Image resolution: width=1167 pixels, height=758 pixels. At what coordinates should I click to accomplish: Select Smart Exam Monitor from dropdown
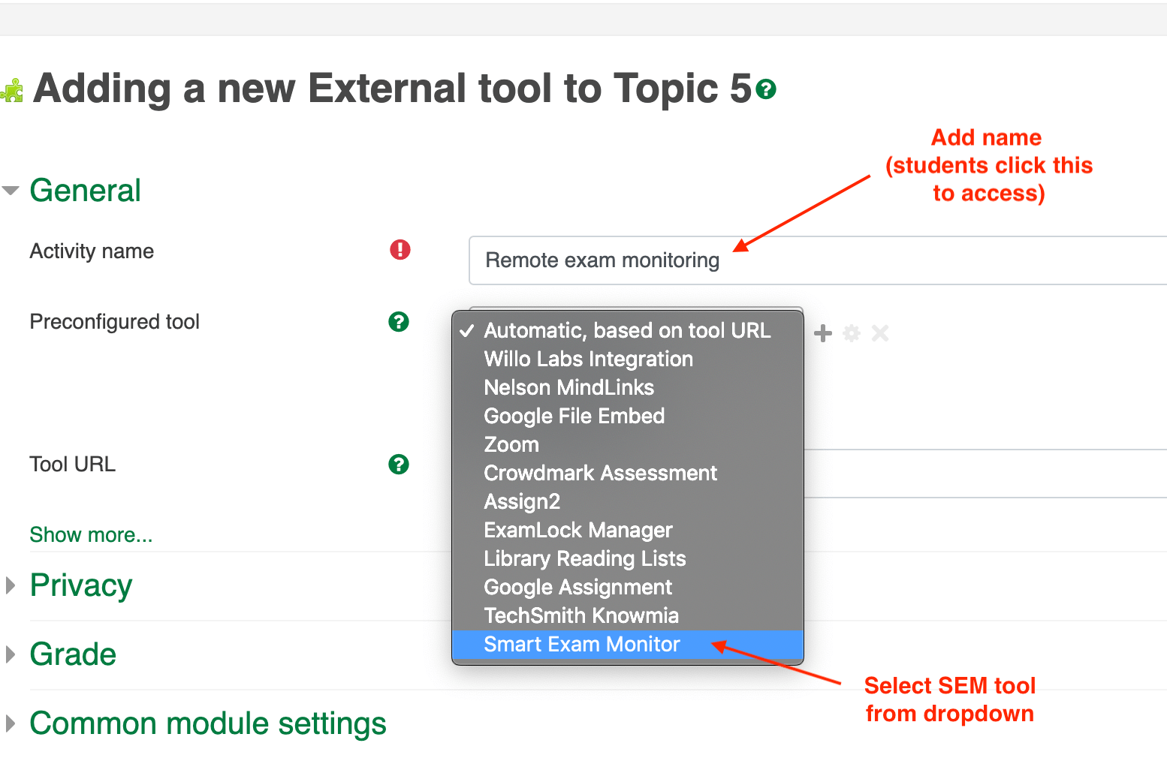[582, 644]
